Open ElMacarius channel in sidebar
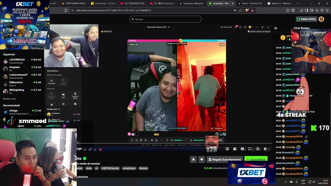Image resolution: width=331 pixels, height=186 pixels. pyautogui.click(x=22, y=84)
